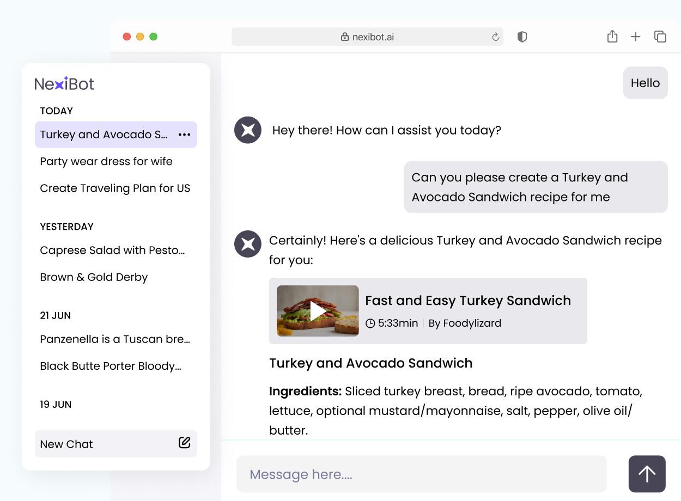Screen dimensions: 681x501
Task: Open Caprese Salad with Pesto chat
Action: (x=112, y=250)
